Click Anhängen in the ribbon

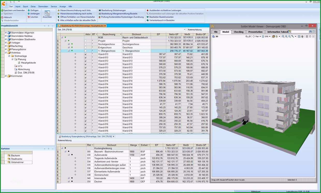pos(34,14)
